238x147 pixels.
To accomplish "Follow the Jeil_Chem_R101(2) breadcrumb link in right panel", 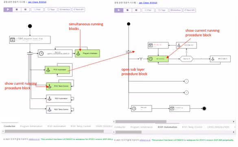I will 148,3.
